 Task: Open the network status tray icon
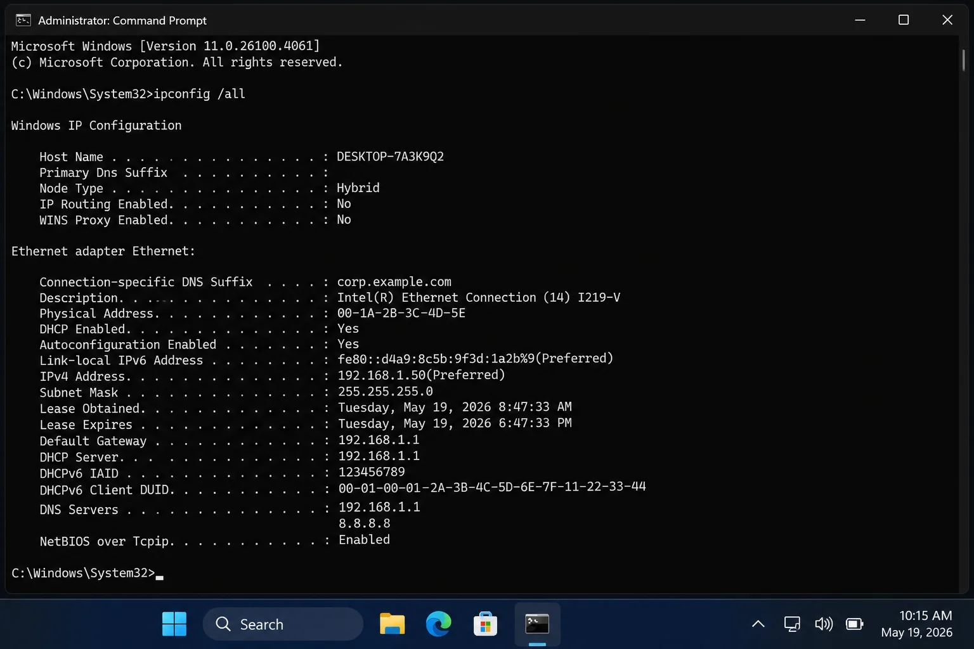coord(792,624)
